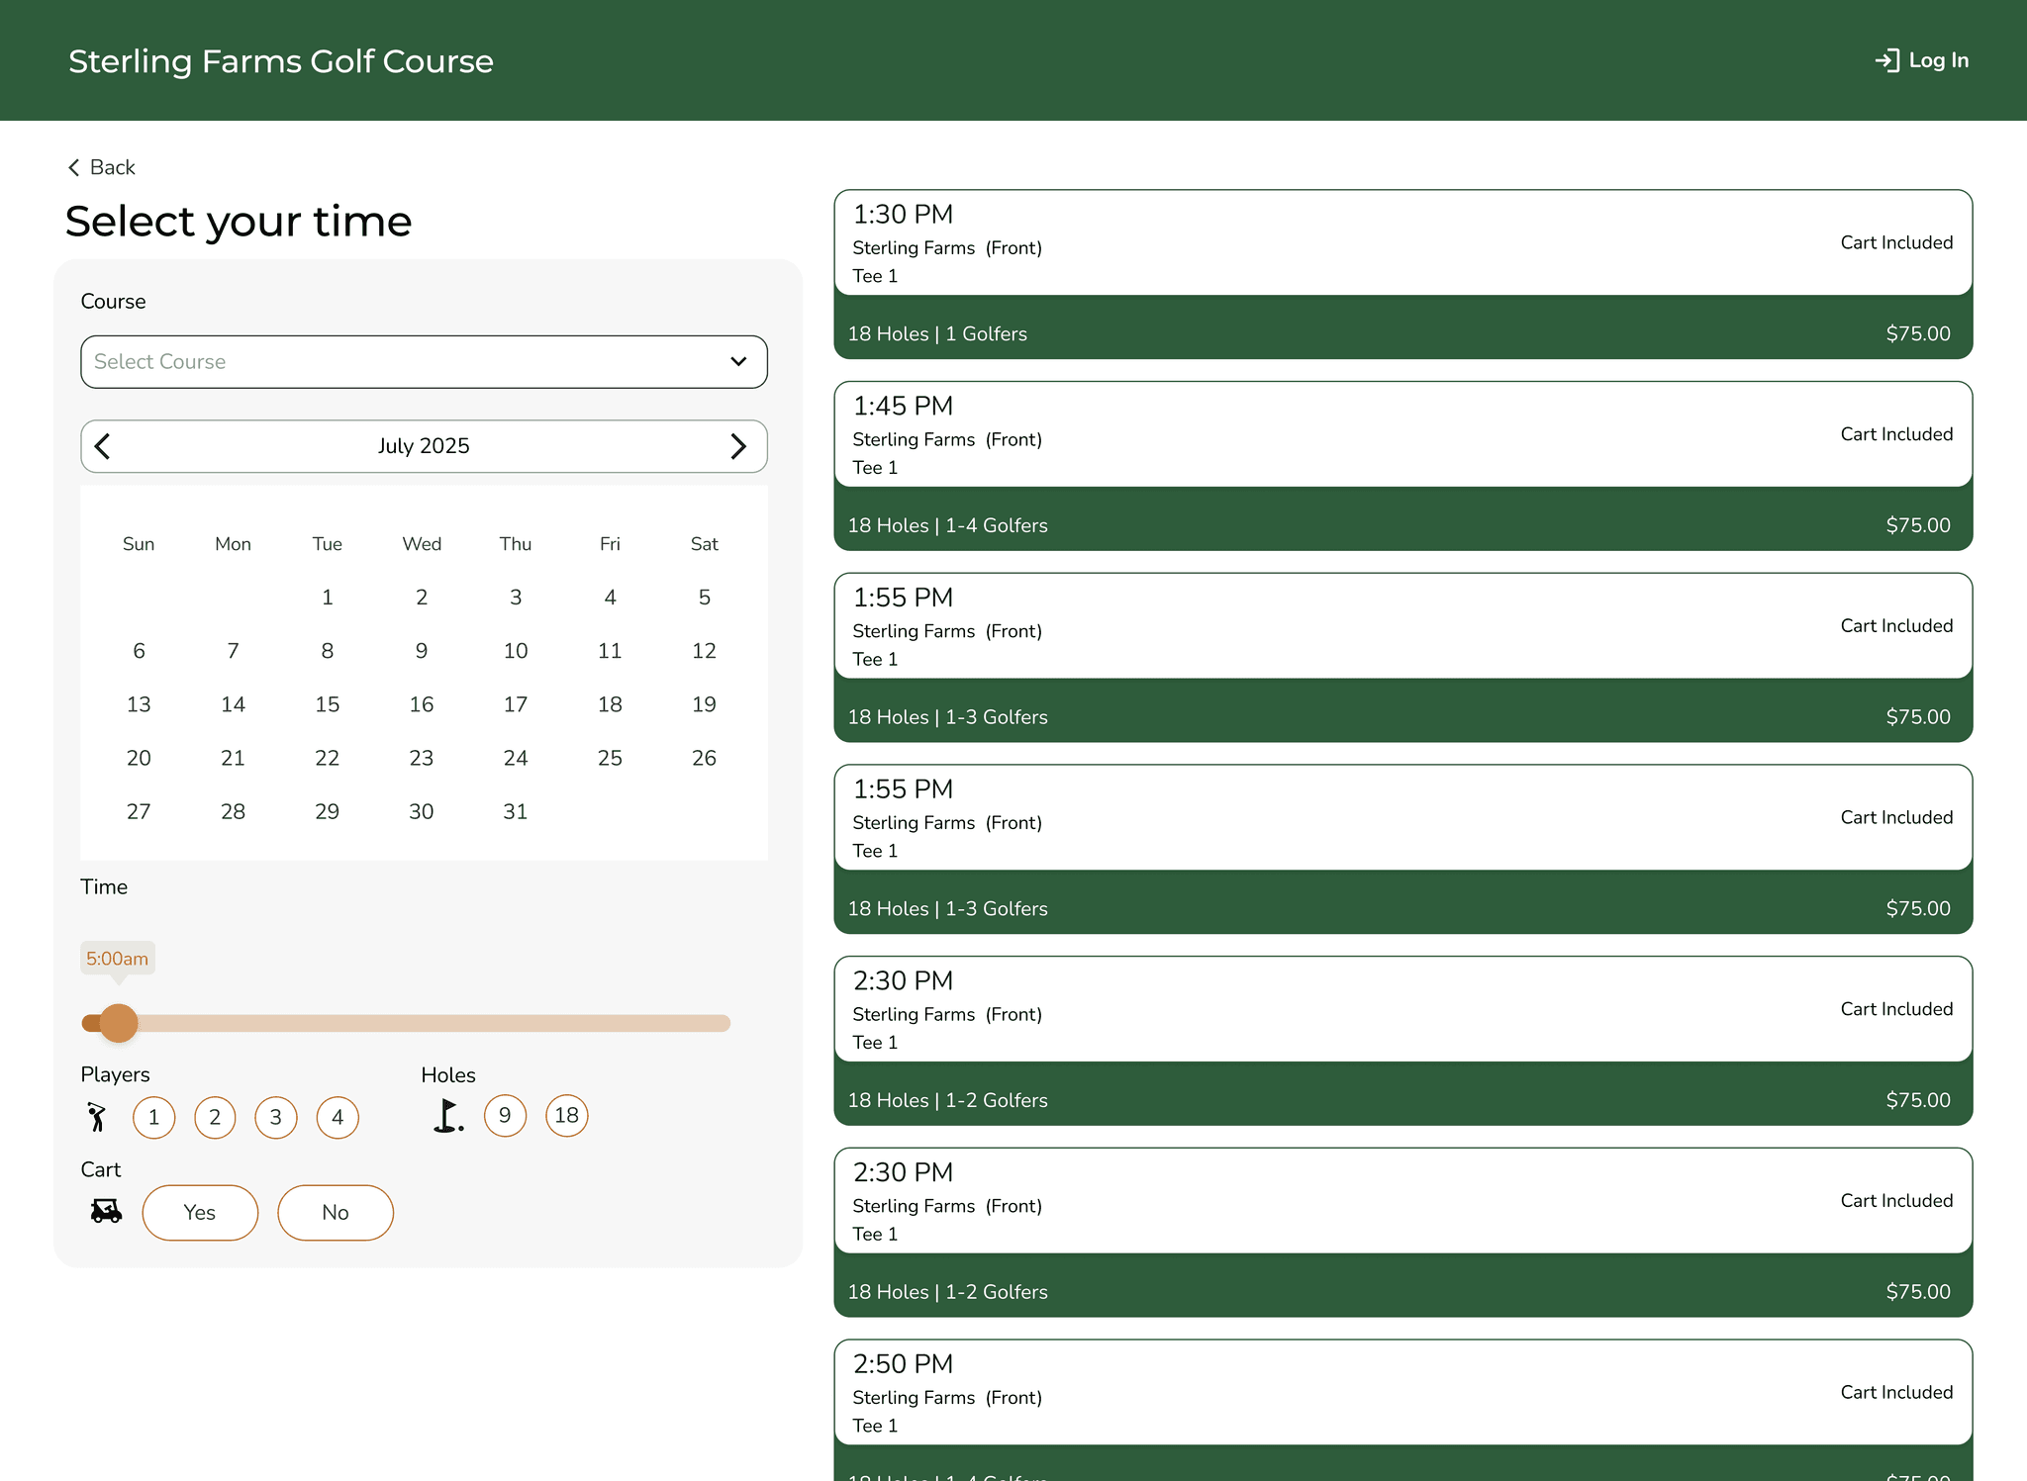Click the golf cart icon under Cart
2027x1481 pixels.
[106, 1211]
